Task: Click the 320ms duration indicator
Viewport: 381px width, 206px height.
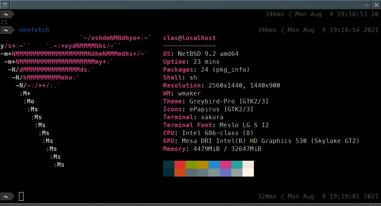Action: click(267, 196)
